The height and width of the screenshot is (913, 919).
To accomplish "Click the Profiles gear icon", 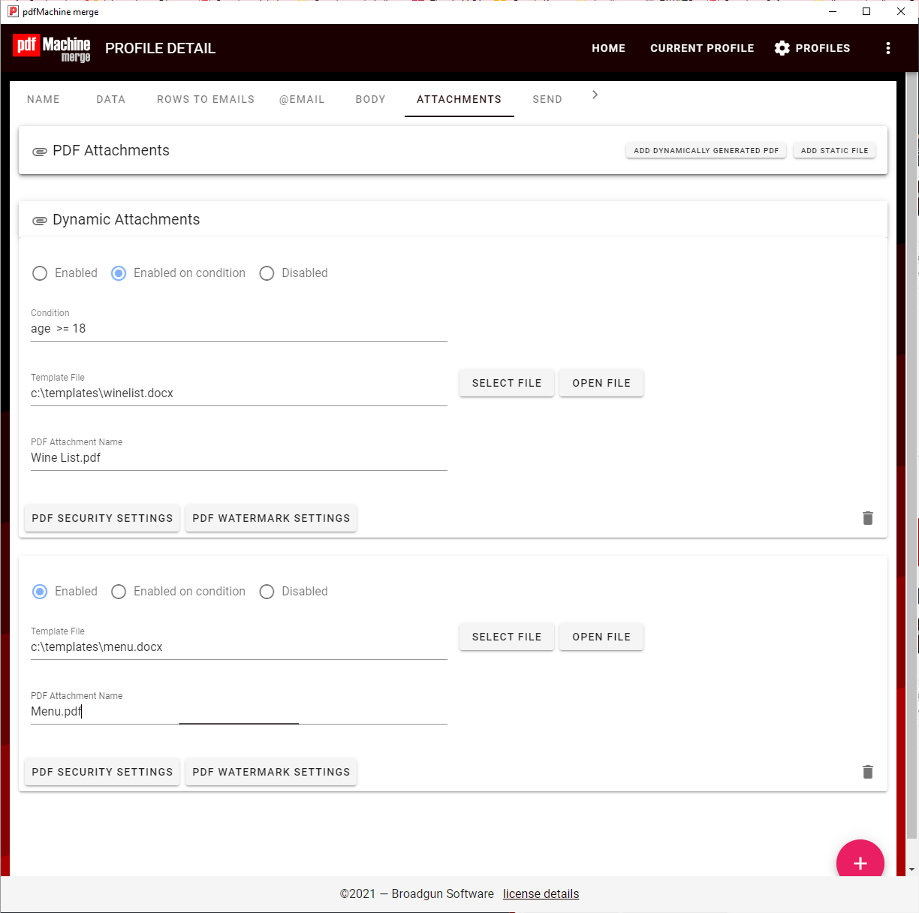I will pyautogui.click(x=782, y=48).
